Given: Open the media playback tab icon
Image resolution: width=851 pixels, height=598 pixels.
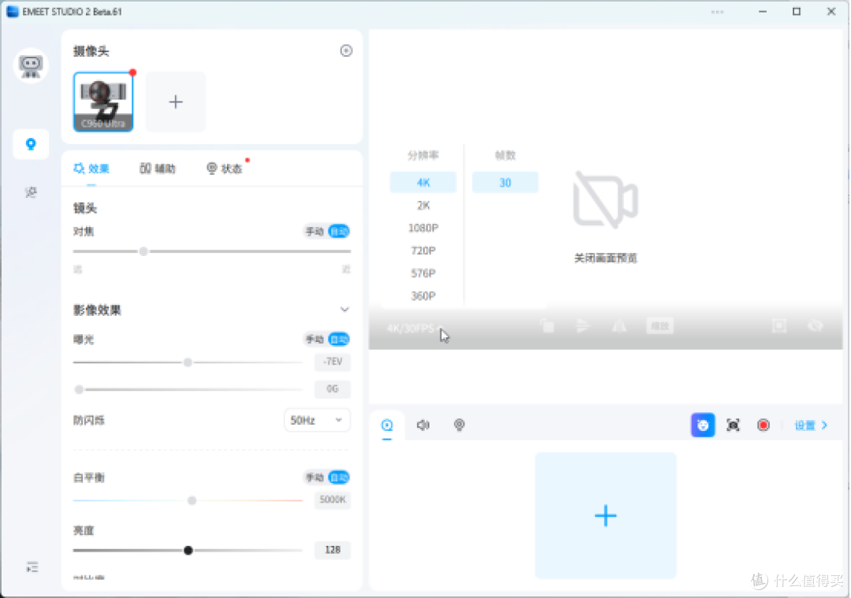Looking at the screenshot, I should (387, 425).
